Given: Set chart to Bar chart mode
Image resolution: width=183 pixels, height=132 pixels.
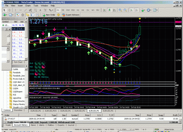Looking at the screenshot, I should 105,10.
